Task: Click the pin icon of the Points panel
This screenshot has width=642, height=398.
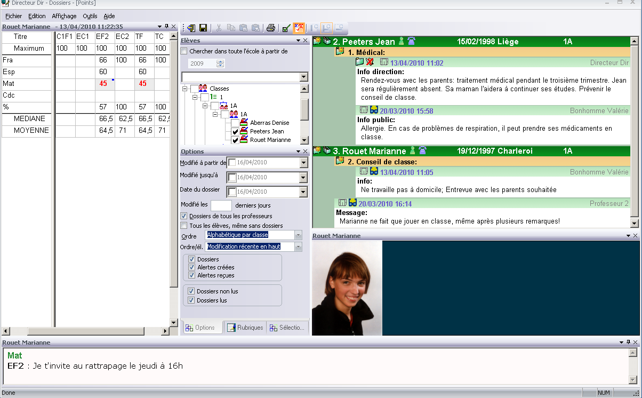Action: click(x=166, y=26)
